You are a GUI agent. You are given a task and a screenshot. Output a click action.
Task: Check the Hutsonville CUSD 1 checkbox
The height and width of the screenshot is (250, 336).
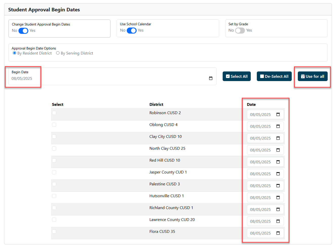(54, 196)
